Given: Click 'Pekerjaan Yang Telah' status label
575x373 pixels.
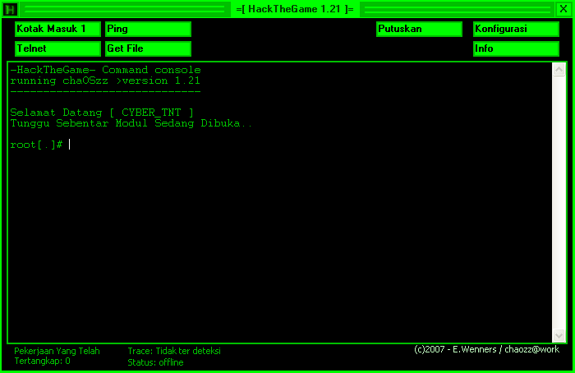Looking at the screenshot, I should click(x=57, y=351).
